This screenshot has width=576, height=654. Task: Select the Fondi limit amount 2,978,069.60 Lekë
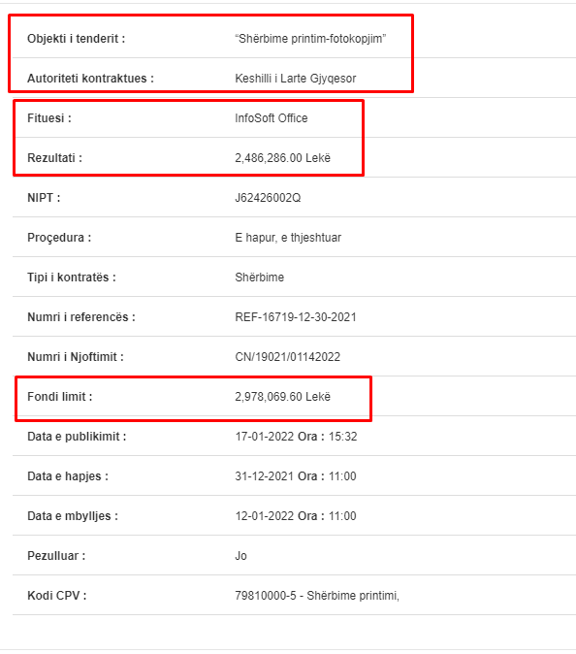point(282,397)
